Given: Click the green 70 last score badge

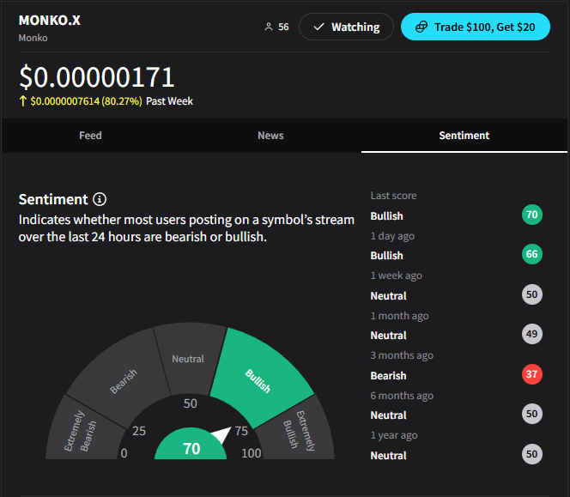Looking at the screenshot, I should coord(532,215).
